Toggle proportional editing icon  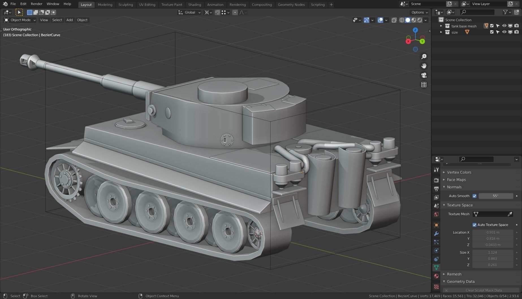pyautogui.click(x=235, y=12)
